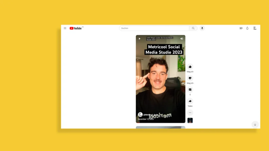Visit the @Metricool_dach channel link
This screenshot has width=269, height=151.
[x=151, y=115]
